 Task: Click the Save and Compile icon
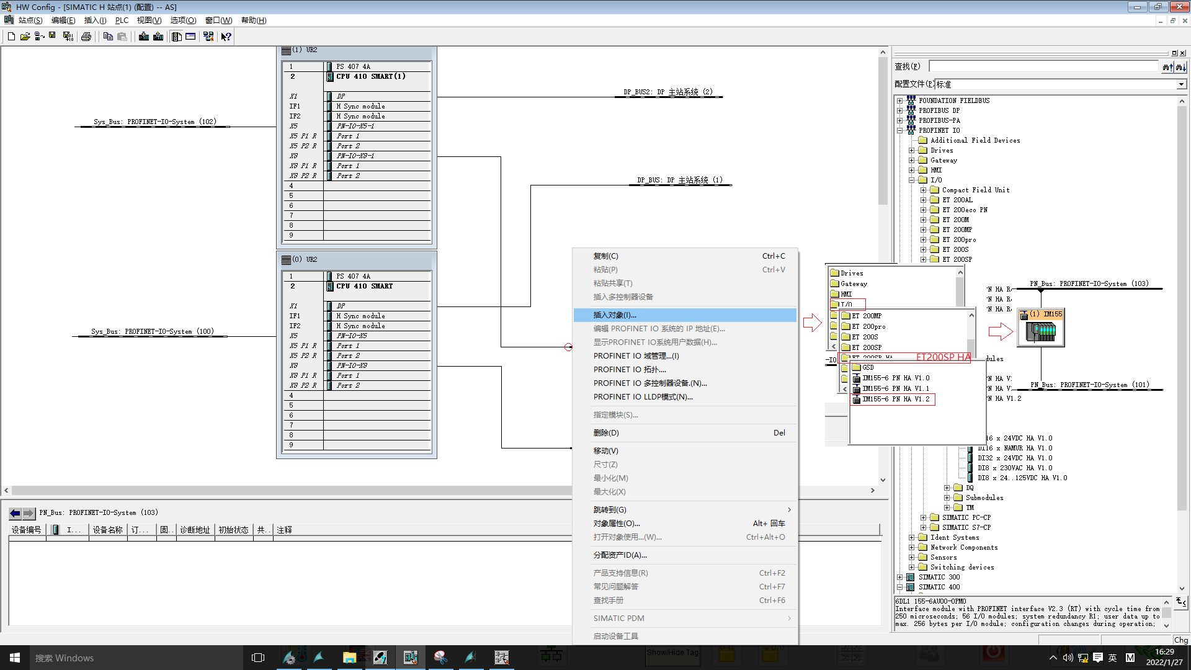[x=68, y=37]
